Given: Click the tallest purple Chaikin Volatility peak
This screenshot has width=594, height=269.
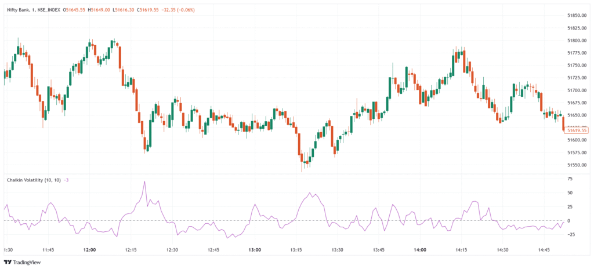Looking at the screenshot, I should 144,182.
